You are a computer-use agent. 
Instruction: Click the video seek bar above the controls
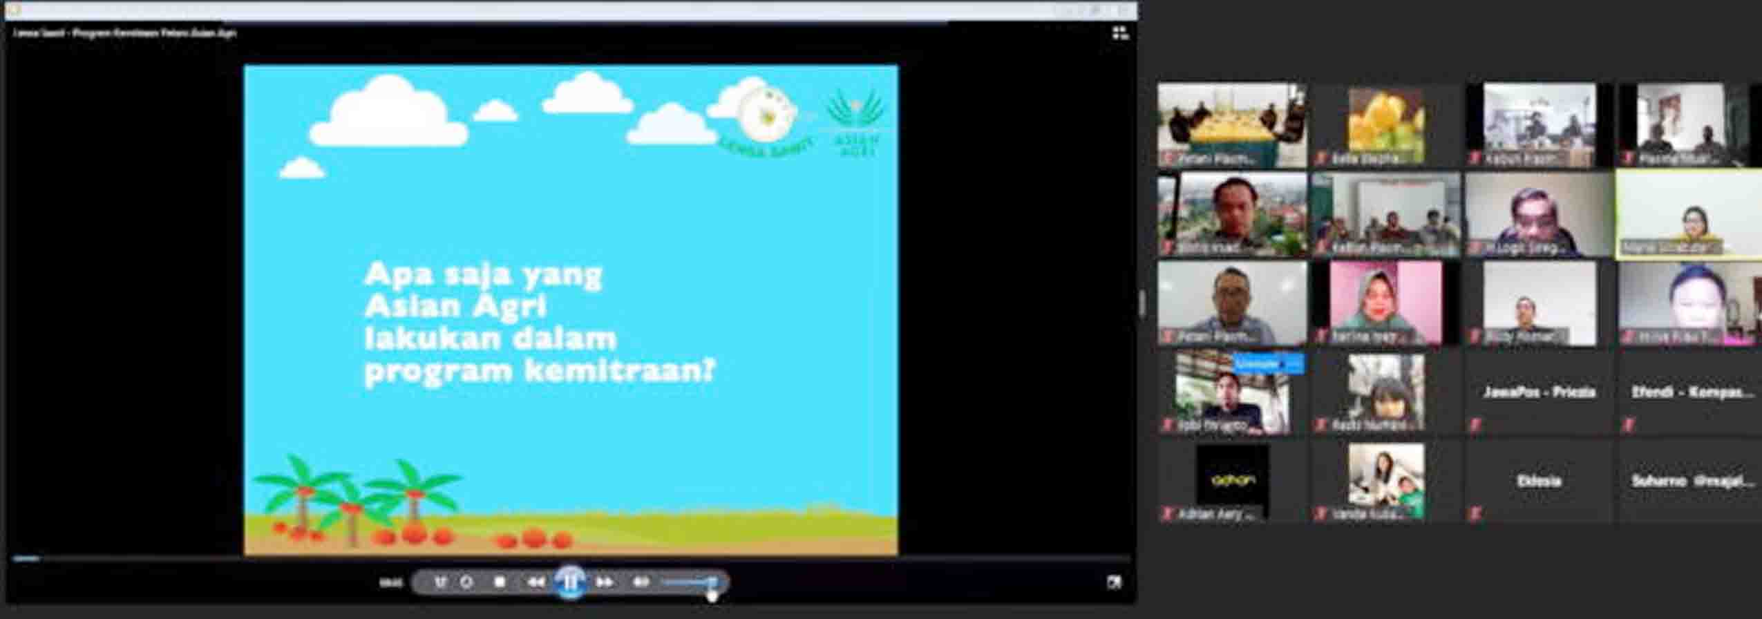(571, 558)
